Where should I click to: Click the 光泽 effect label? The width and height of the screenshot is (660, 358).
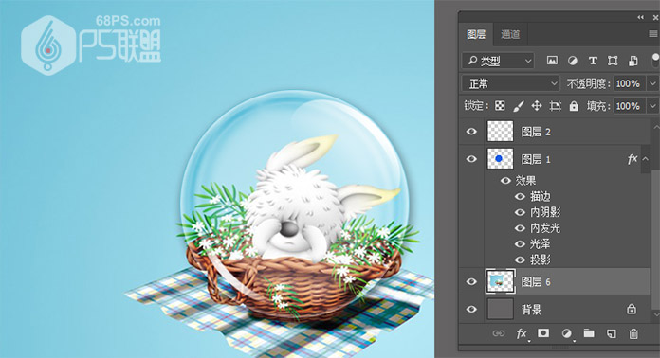540,243
